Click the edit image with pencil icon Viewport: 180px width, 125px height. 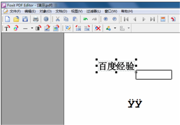click(x=47, y=28)
